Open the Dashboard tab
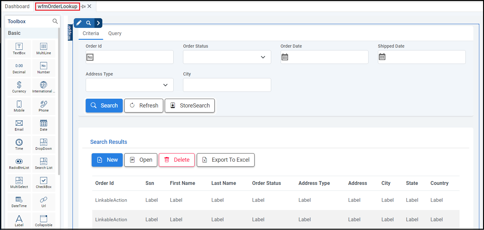This screenshot has height=230, width=484. 17,6
